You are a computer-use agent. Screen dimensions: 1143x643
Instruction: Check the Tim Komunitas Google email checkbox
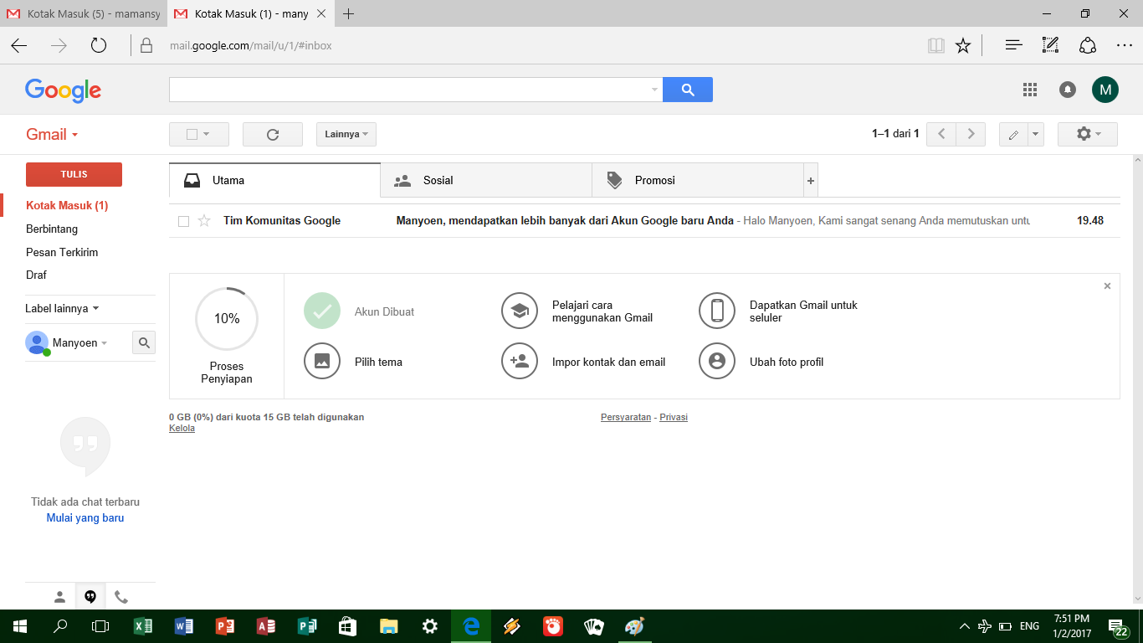[182, 220]
